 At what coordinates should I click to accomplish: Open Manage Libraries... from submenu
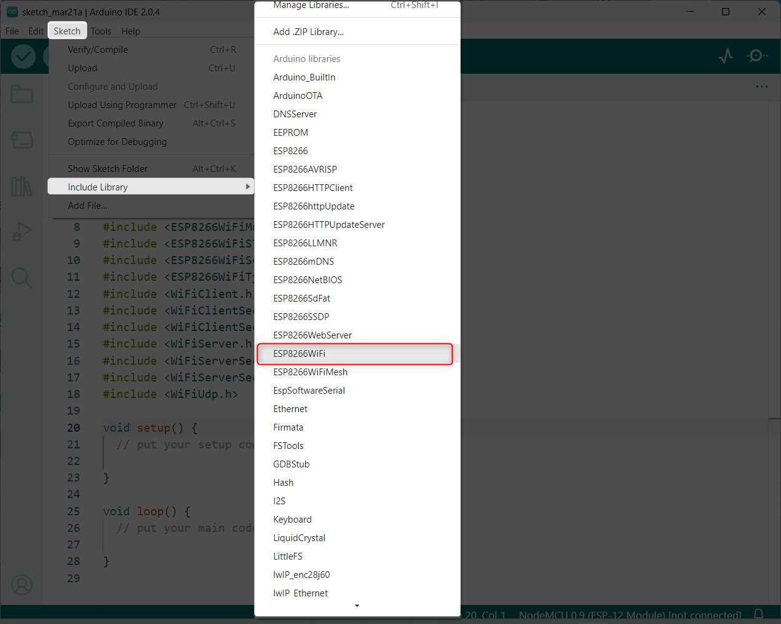[357, 6]
